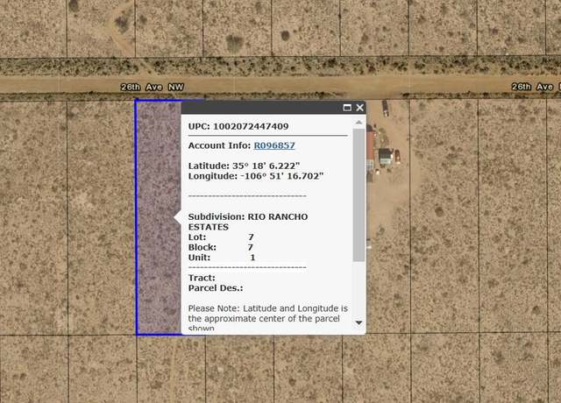
Task: Click the popup's left pointer arrow
Action: click(177, 217)
